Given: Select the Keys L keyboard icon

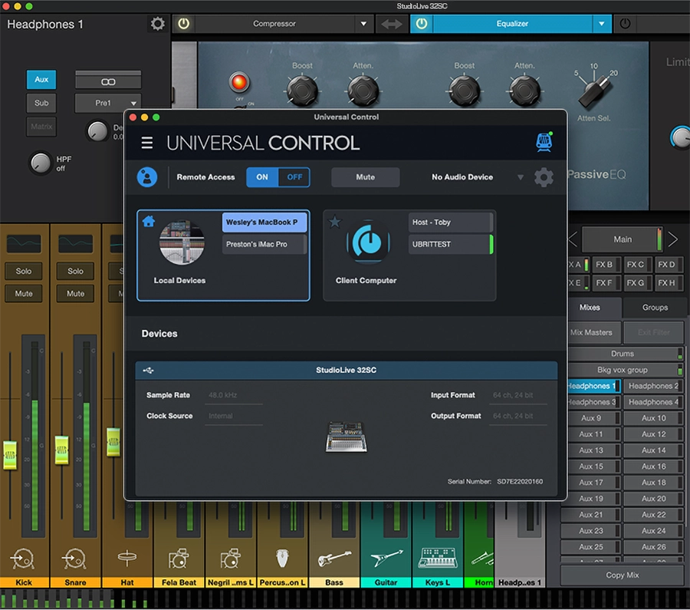Looking at the screenshot, I should point(438,559).
